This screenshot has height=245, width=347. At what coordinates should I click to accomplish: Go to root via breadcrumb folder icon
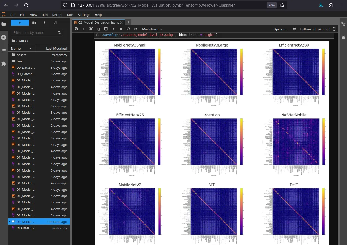point(13,41)
